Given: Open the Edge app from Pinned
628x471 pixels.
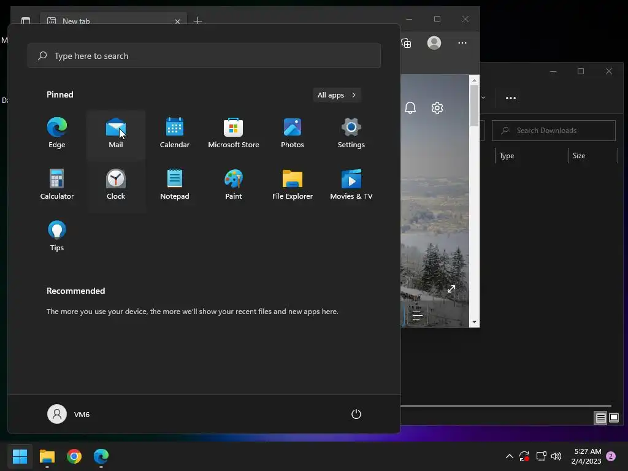Looking at the screenshot, I should (57, 133).
